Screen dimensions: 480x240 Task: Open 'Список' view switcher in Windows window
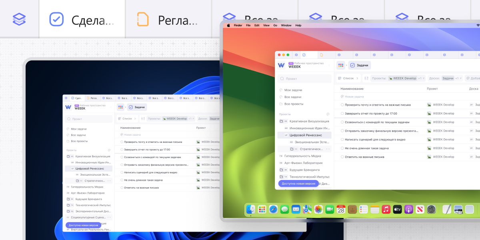(126, 118)
